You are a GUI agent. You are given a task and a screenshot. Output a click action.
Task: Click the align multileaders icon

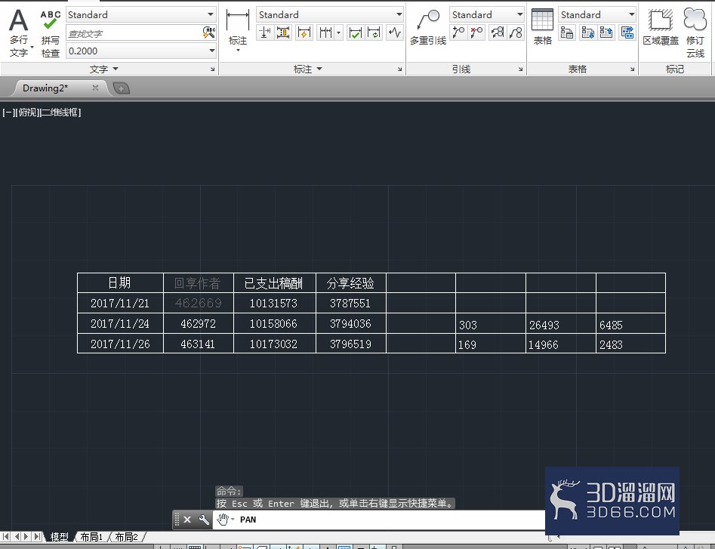[497, 32]
